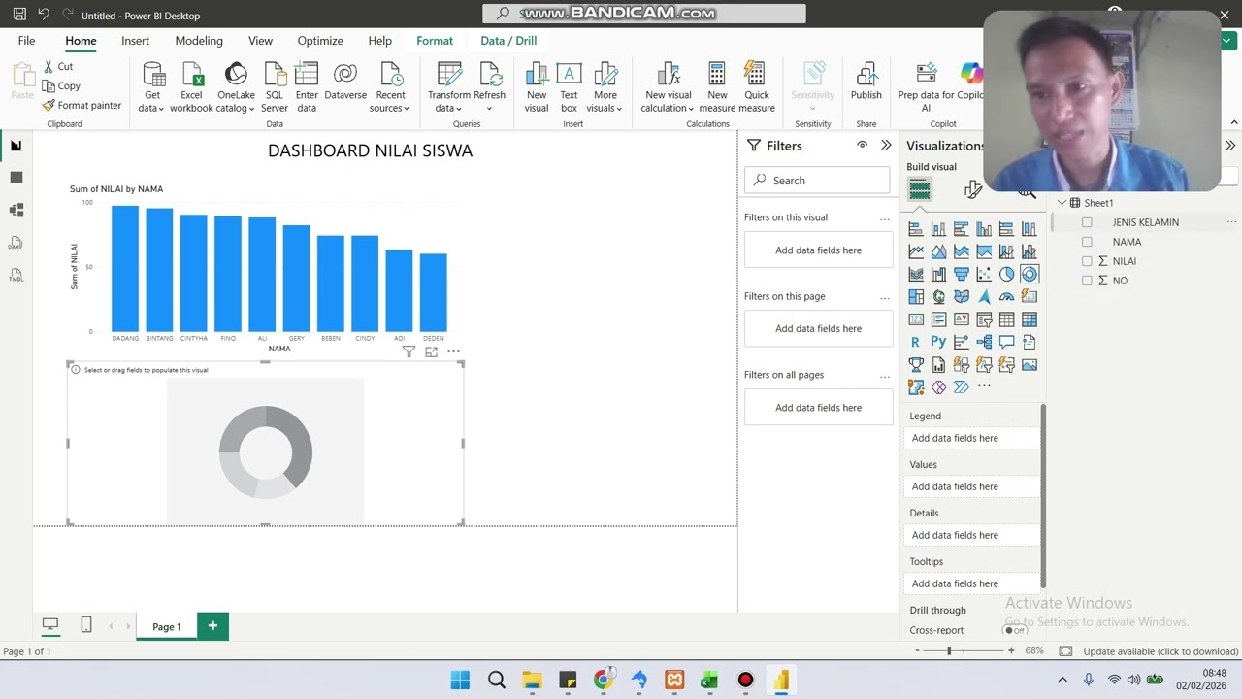
Task: Select the stacked bar chart visual
Action: (x=916, y=229)
